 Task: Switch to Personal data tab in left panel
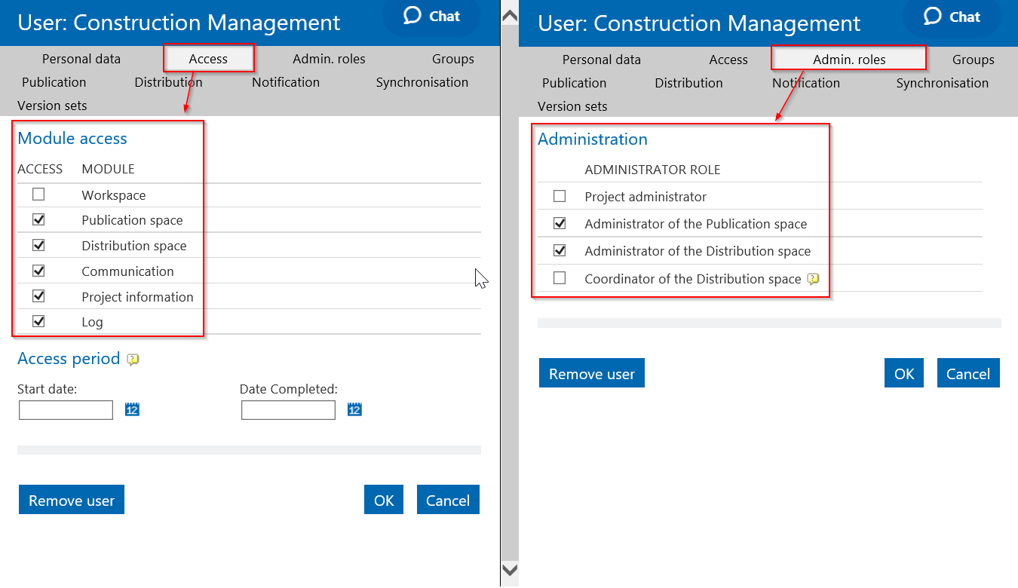tap(81, 59)
